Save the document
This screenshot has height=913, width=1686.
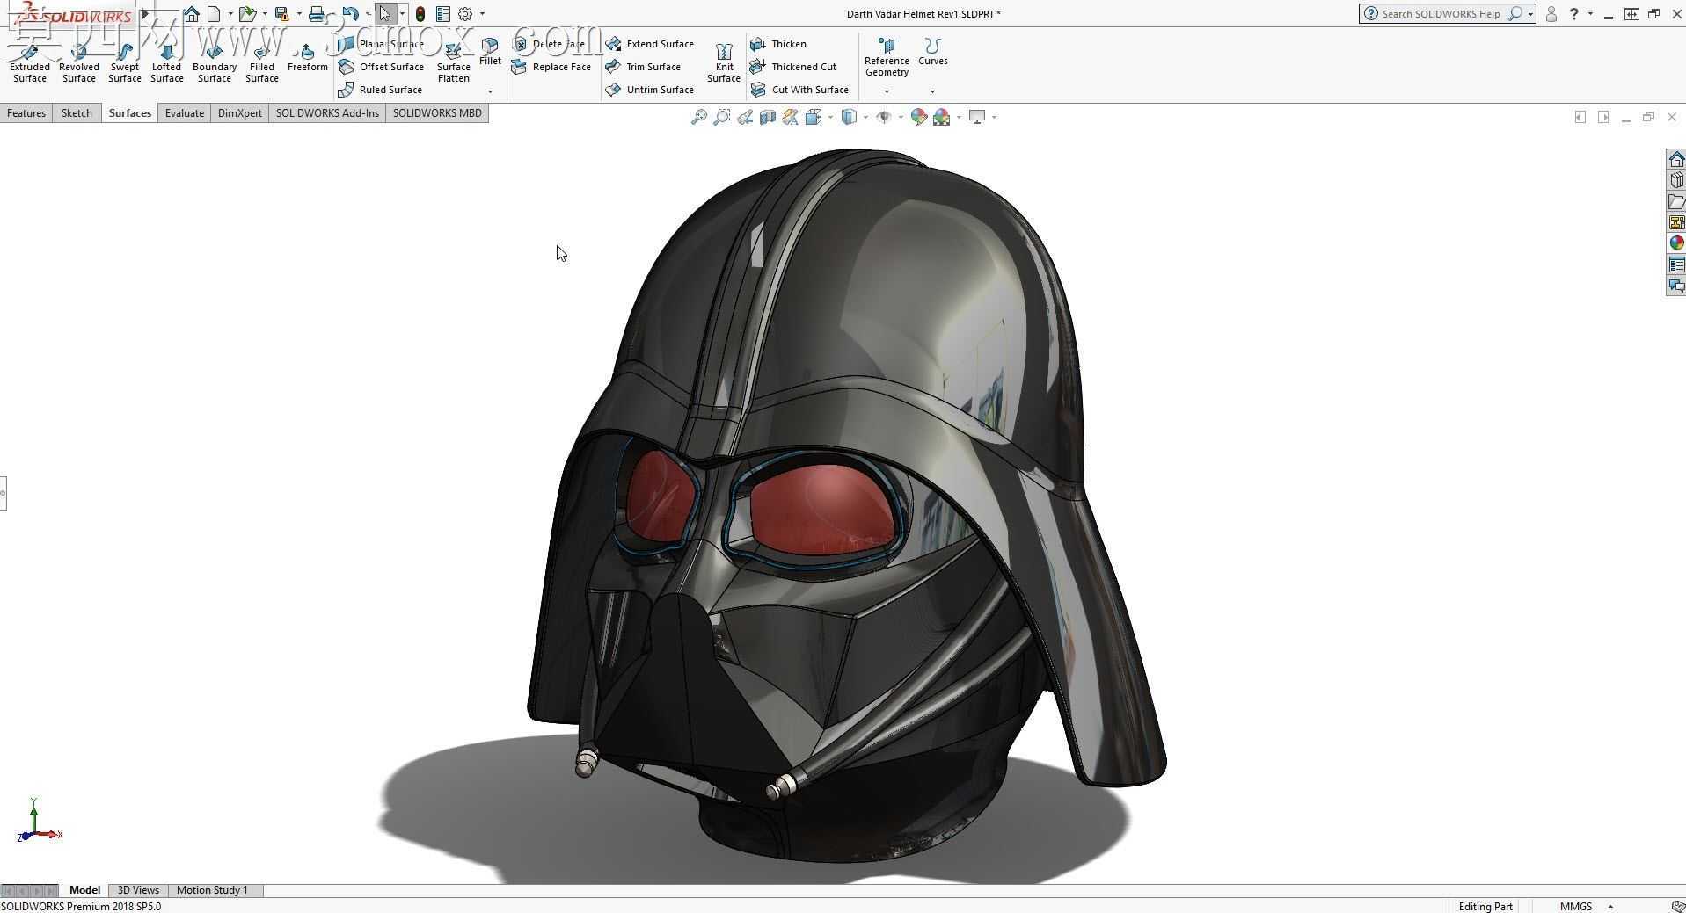[x=281, y=14]
